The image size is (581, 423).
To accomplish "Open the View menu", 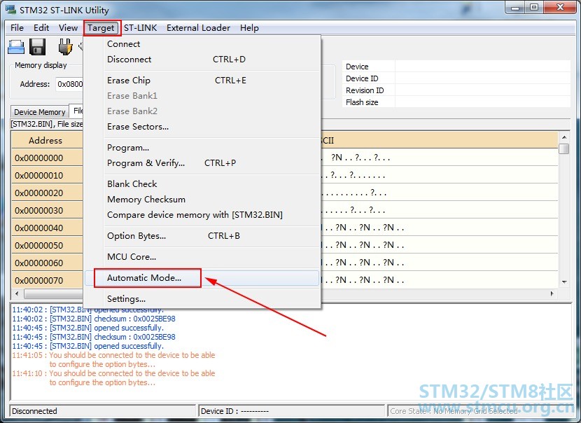I will click(68, 28).
